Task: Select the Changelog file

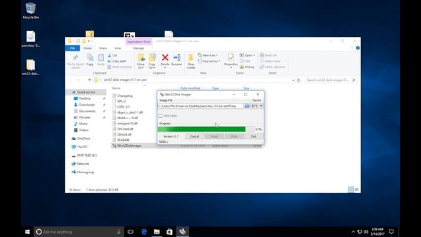Action: (x=125, y=95)
